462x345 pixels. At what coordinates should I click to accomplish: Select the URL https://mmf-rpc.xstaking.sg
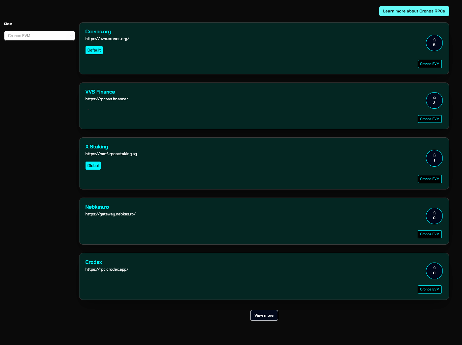(111, 154)
